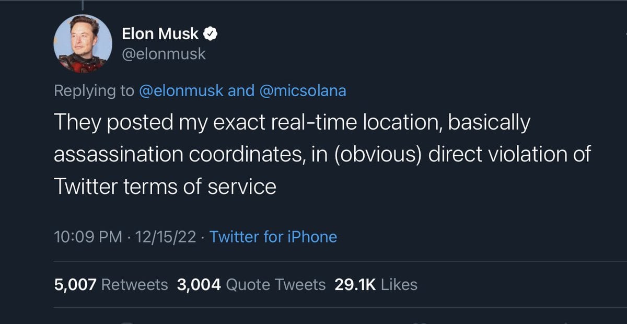627x324 pixels.
Task: Open the Twitter for iPhone source link
Action: (273, 237)
